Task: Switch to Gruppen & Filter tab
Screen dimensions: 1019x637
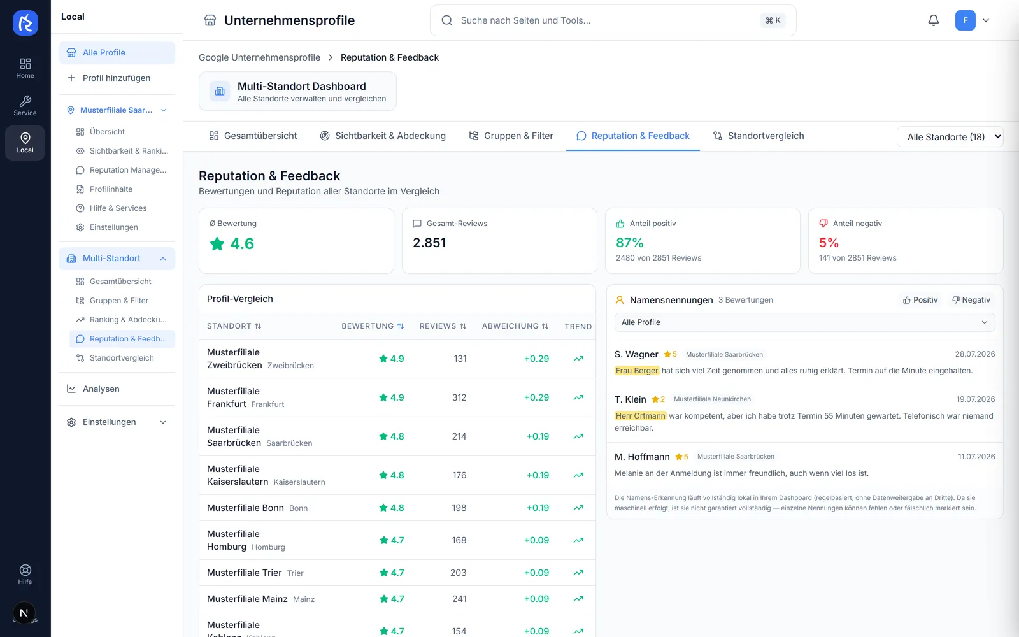Action: pos(511,136)
